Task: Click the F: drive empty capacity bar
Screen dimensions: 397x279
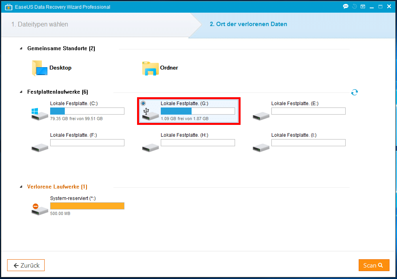Action: tap(87, 143)
